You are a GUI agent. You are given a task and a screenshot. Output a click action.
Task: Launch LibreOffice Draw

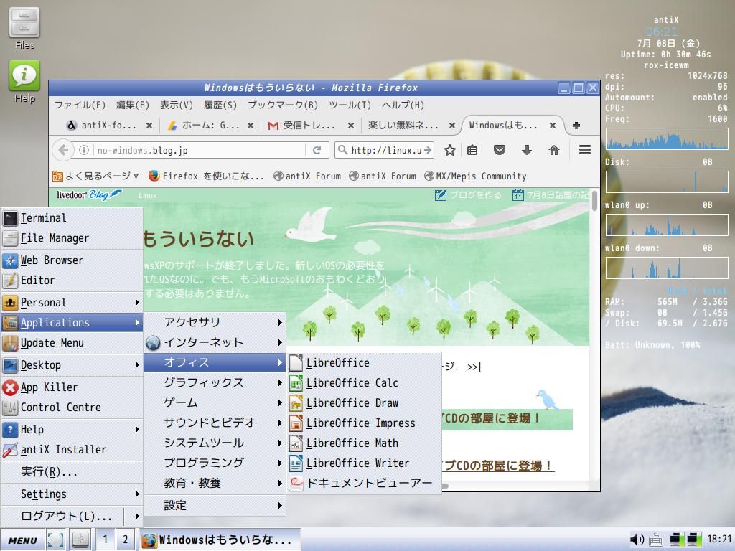(x=364, y=403)
